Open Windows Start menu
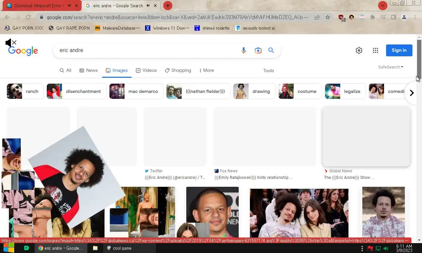Image resolution: width=422 pixels, height=253 pixels. (9, 248)
